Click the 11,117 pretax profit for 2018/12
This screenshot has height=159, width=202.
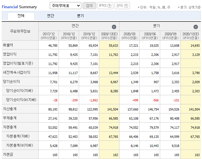click(x=73, y=73)
